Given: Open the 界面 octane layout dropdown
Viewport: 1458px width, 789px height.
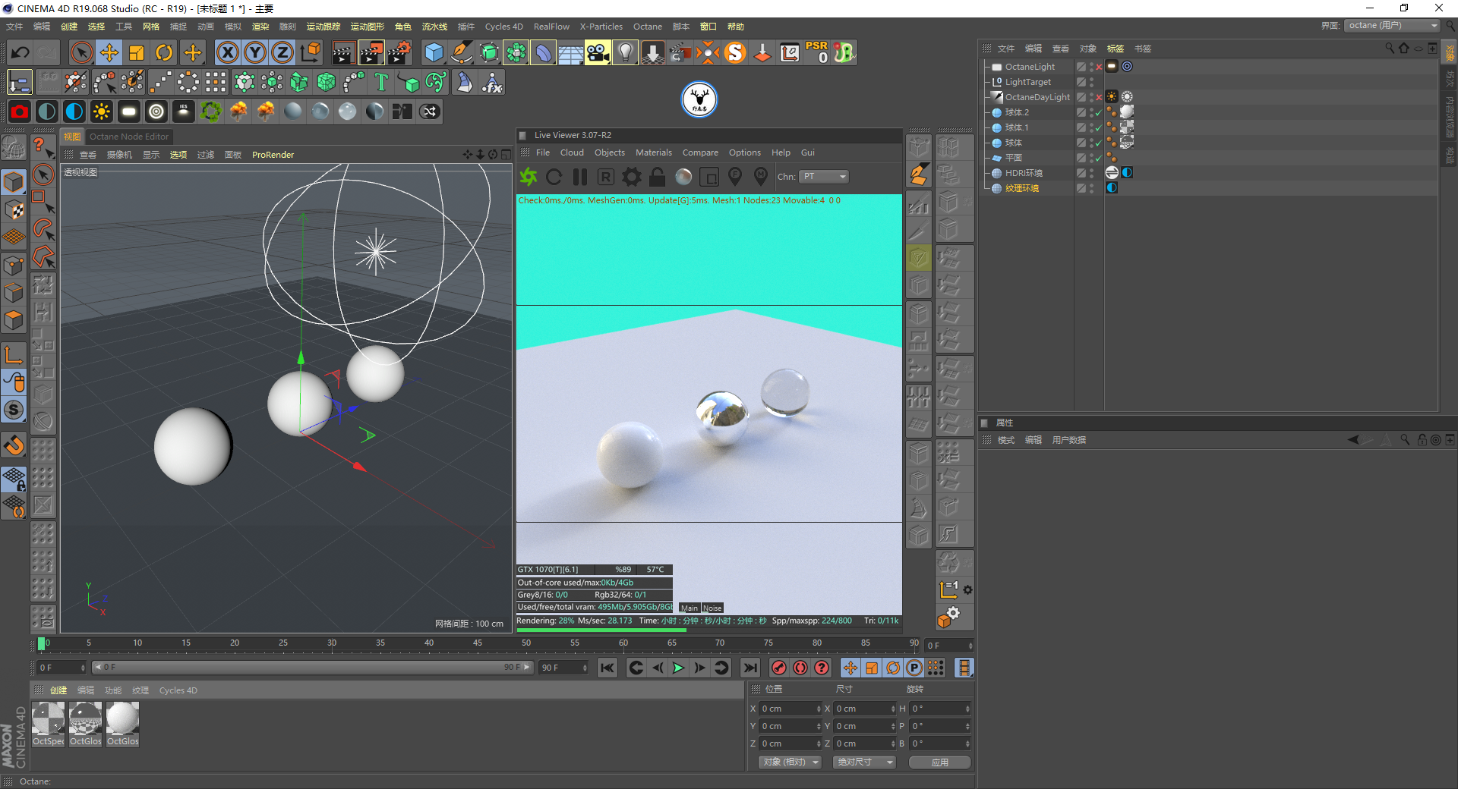Looking at the screenshot, I should (1392, 26).
